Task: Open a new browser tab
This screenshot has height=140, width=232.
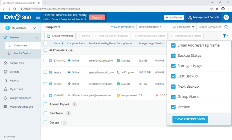Action: 46,3
